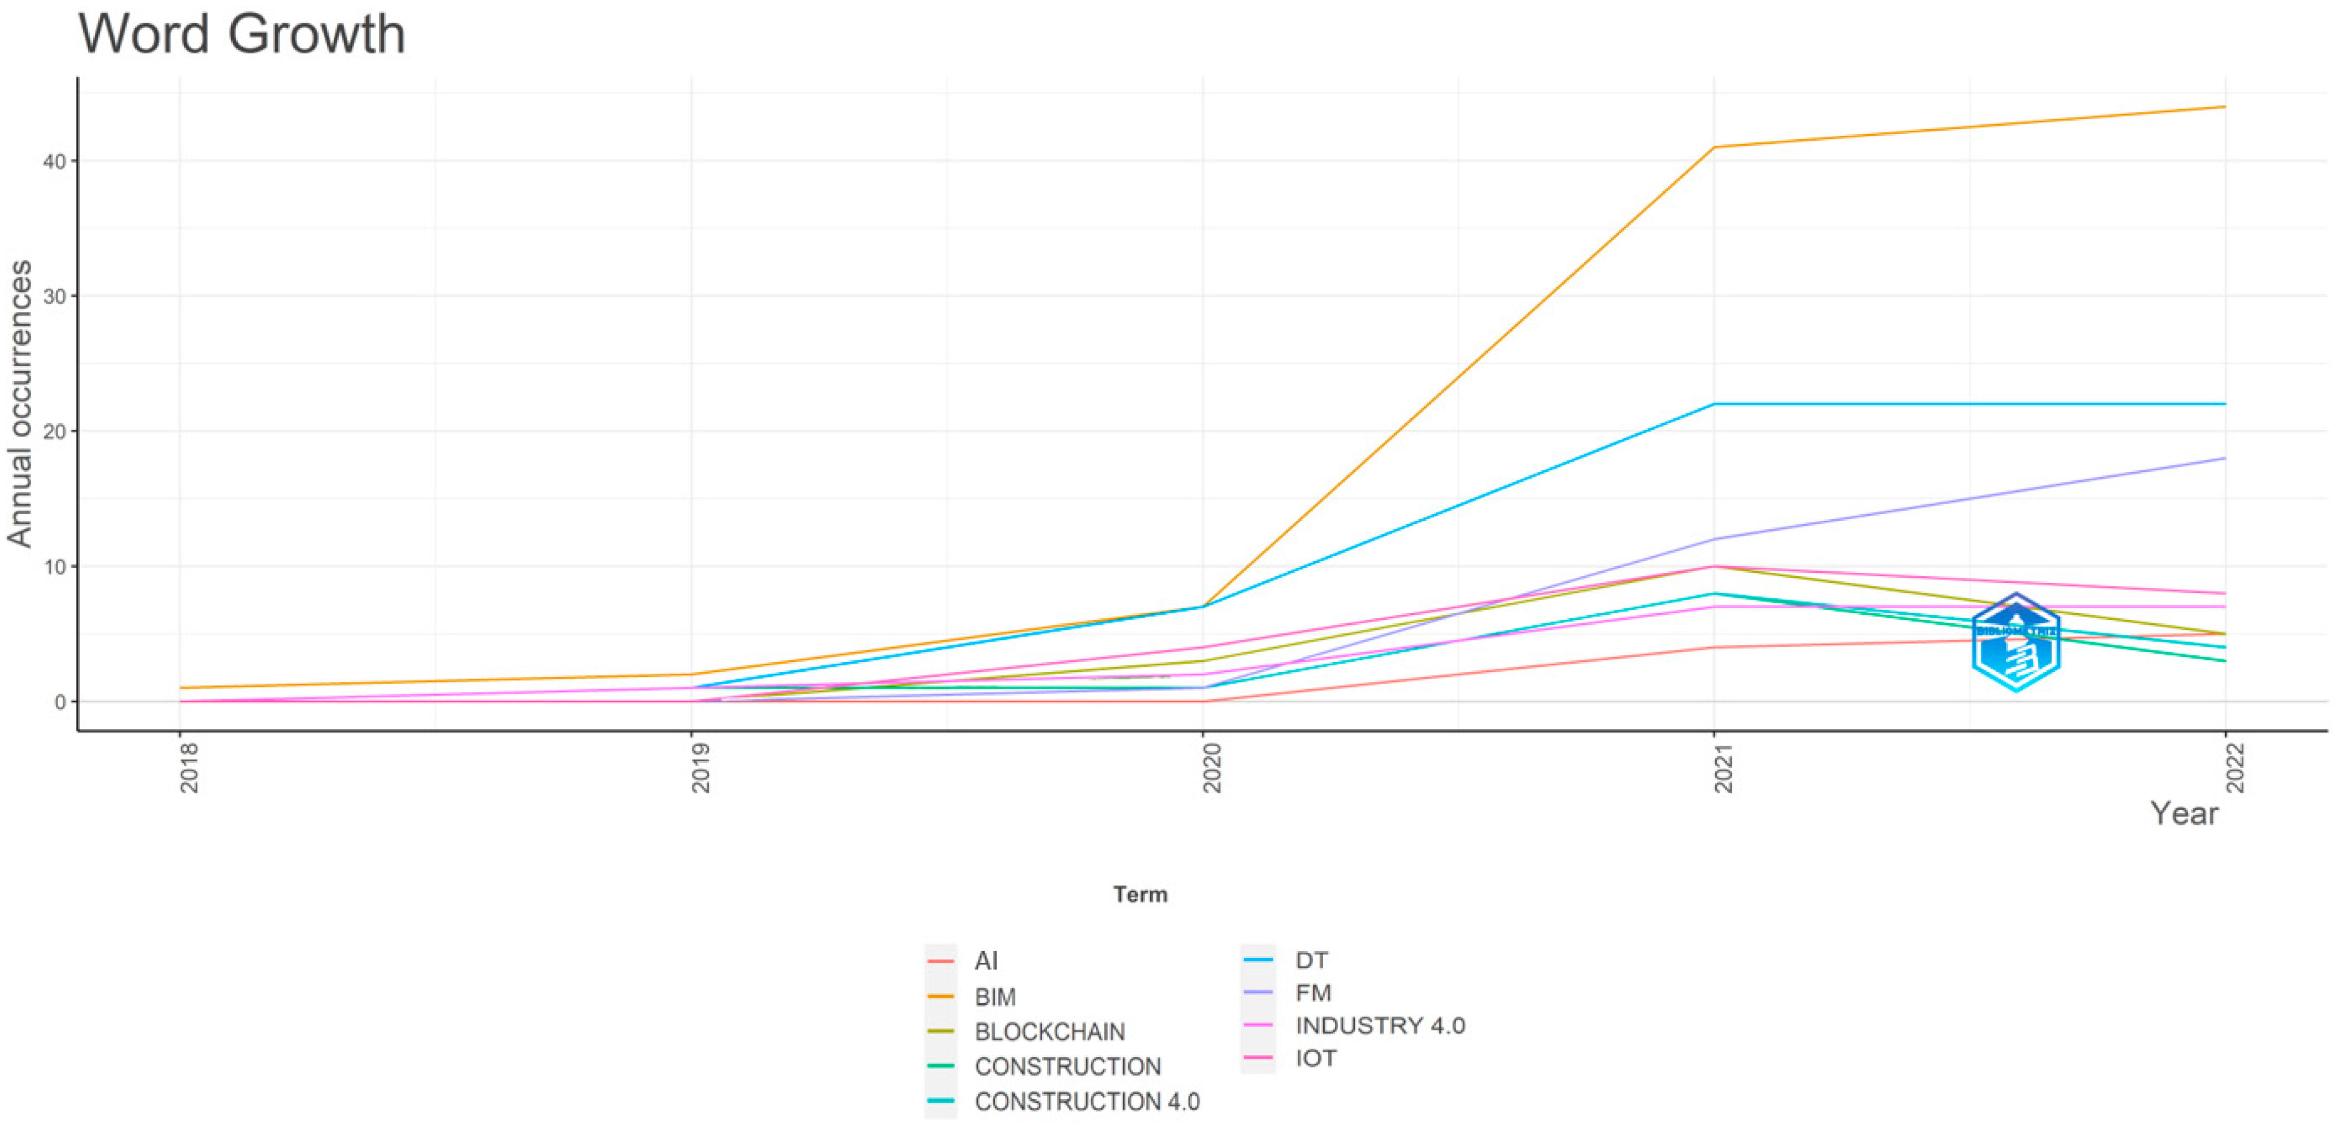The width and height of the screenshot is (2341, 1134).
Task: Click the BLOCKCHAIN legend swatch
Action: pyautogui.click(x=941, y=1032)
